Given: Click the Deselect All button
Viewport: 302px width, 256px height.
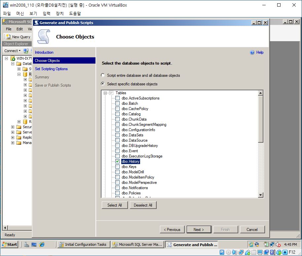Looking at the screenshot, I should point(143,205).
